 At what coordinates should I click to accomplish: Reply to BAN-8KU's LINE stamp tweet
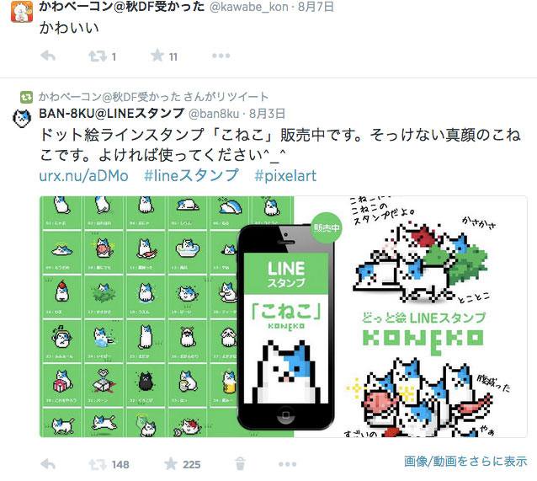pyautogui.click(x=48, y=464)
